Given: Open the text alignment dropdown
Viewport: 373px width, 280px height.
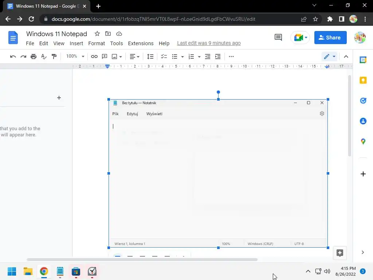Looking at the screenshot, I should pyautogui.click(x=134, y=57).
